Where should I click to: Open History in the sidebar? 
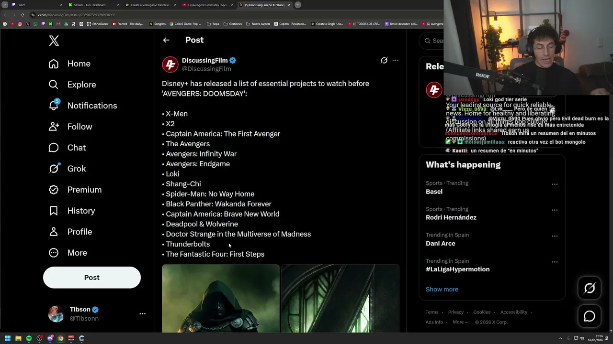(72, 211)
